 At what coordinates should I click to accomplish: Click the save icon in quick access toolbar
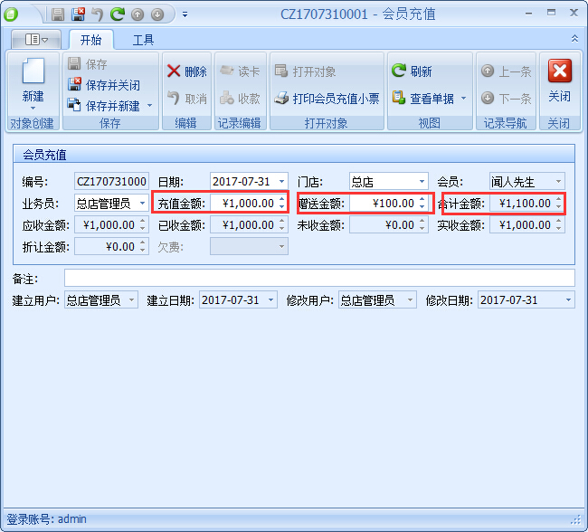58,14
